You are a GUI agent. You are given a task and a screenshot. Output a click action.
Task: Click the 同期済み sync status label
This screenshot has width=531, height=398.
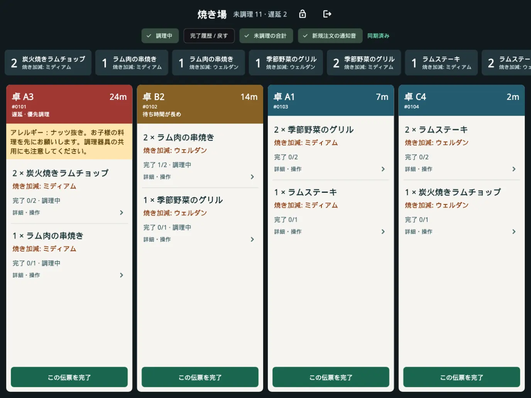378,36
